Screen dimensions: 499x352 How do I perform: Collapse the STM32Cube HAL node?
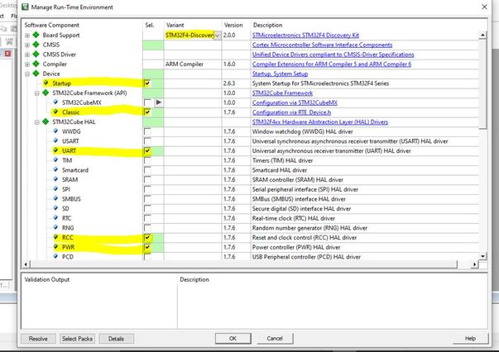pyautogui.click(x=37, y=122)
